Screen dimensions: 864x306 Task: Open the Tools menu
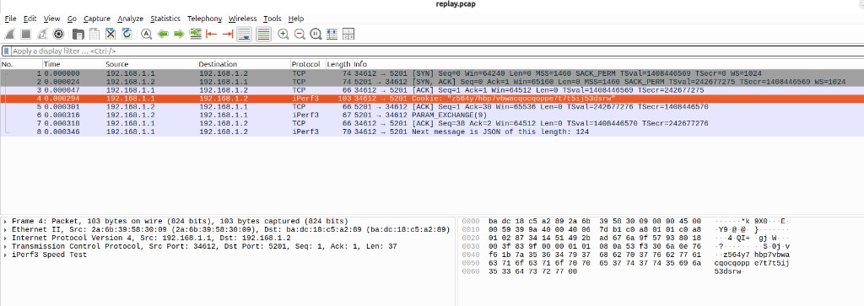coord(273,19)
